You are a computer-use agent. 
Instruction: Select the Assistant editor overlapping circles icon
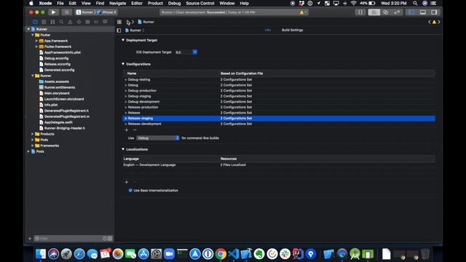(385, 12)
